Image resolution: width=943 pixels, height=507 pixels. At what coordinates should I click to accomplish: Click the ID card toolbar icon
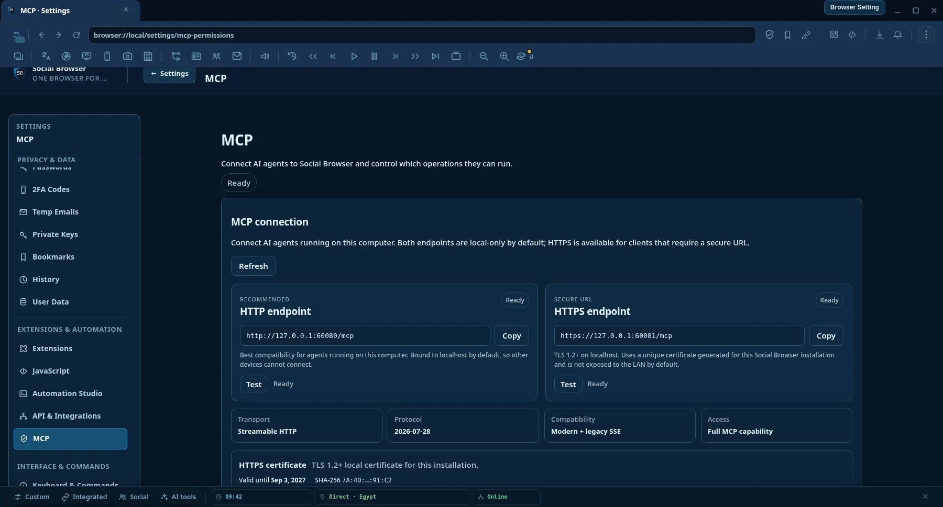coord(196,56)
